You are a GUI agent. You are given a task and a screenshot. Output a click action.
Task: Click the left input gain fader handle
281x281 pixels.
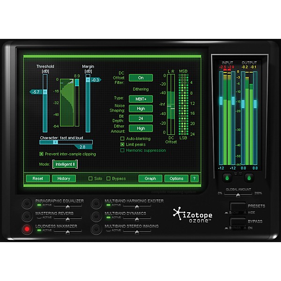click(x=221, y=101)
